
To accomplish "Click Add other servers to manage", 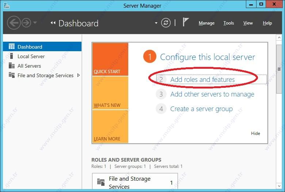I will tap(212, 94).
